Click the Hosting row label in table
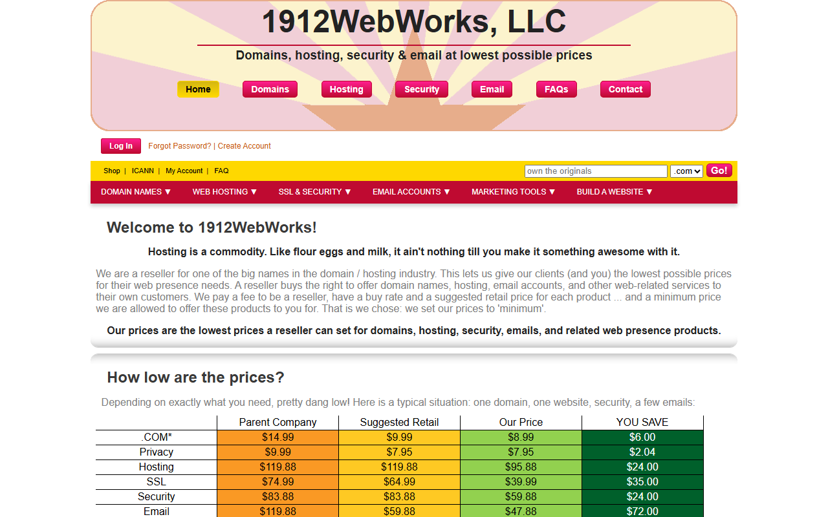 [x=156, y=467]
